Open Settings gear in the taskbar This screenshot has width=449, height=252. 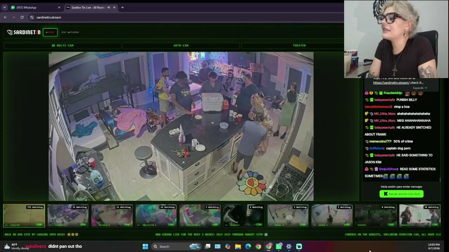pos(289,246)
